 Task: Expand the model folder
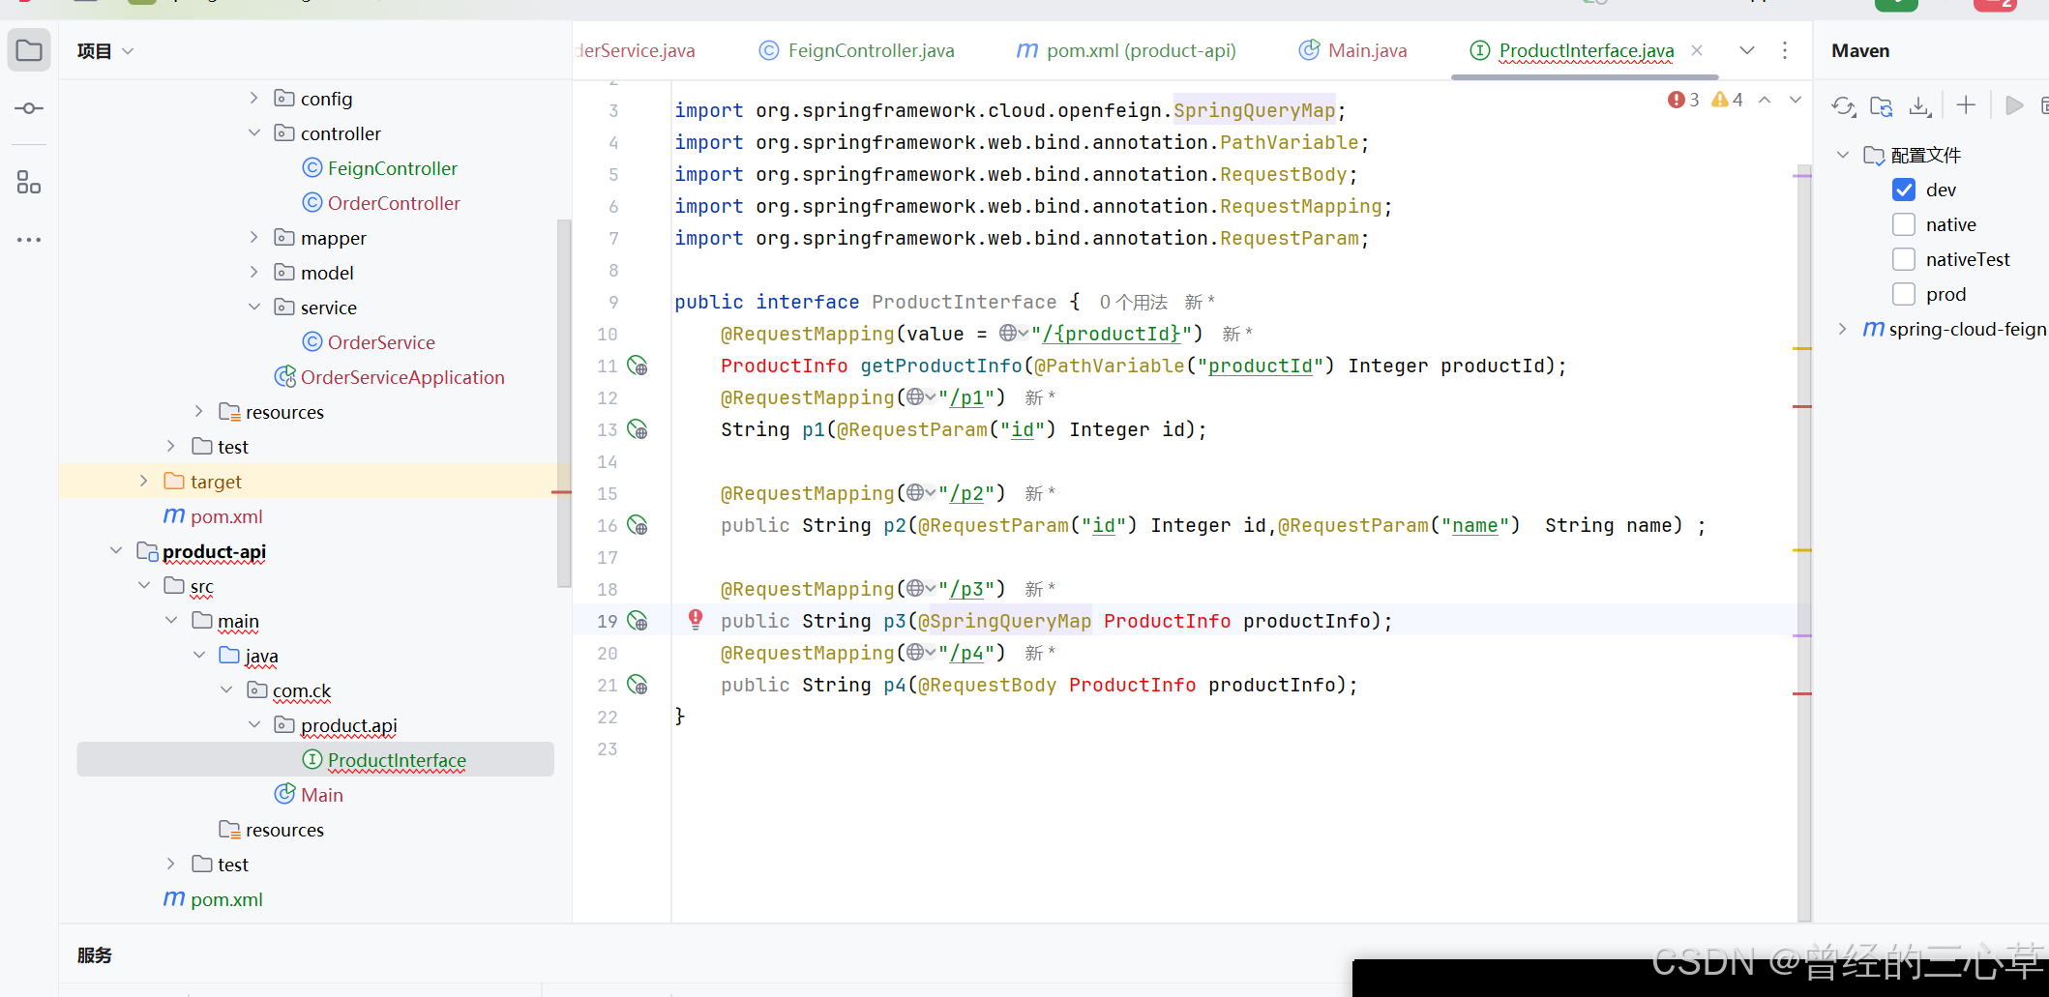253,272
